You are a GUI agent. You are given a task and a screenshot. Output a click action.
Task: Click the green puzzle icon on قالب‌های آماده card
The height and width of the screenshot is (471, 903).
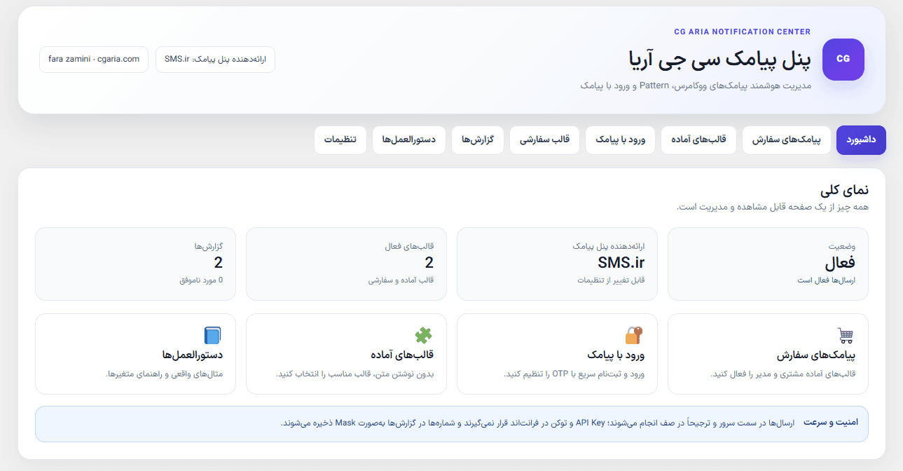point(423,335)
